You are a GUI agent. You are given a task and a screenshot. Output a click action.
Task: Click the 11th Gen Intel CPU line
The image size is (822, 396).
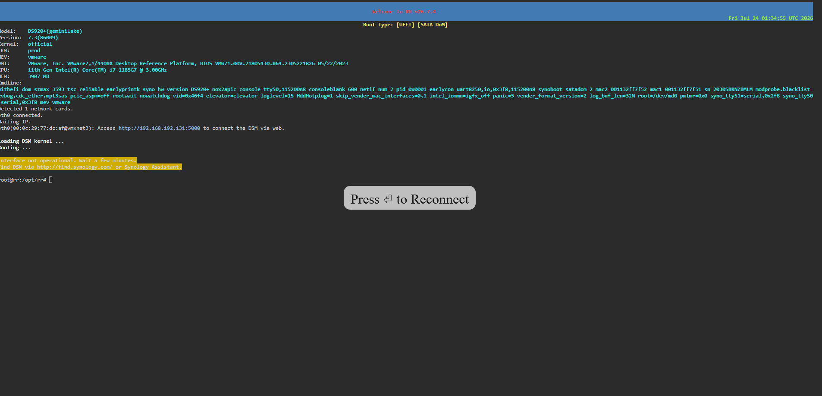[x=97, y=70]
